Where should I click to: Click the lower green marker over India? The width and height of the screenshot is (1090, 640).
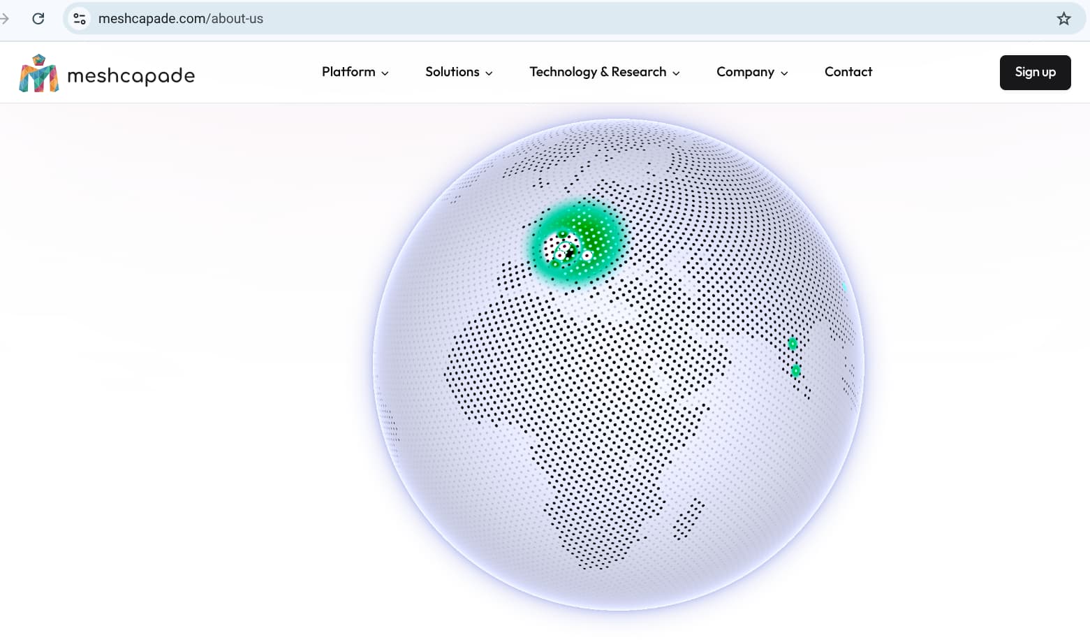tap(795, 370)
